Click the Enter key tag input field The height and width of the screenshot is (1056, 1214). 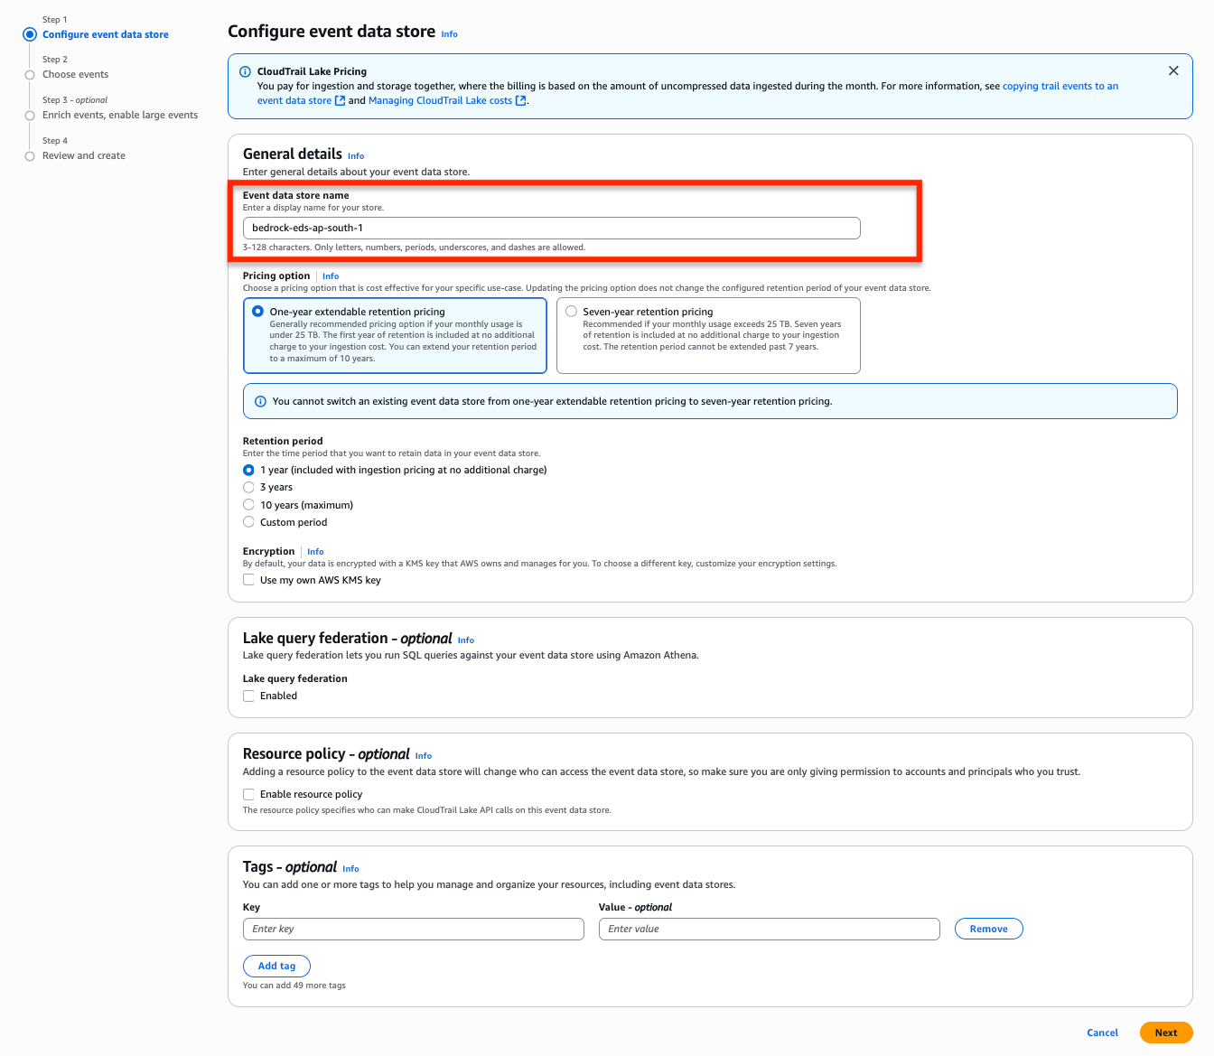pyautogui.click(x=413, y=929)
